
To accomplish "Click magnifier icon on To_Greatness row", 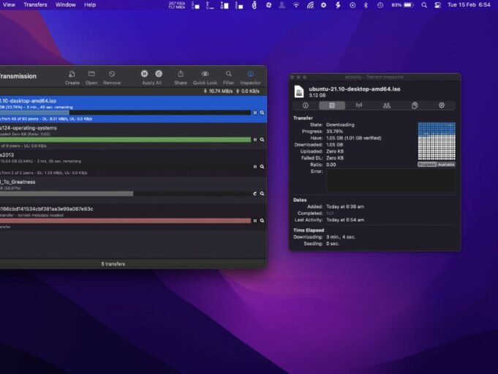I will [262, 193].
